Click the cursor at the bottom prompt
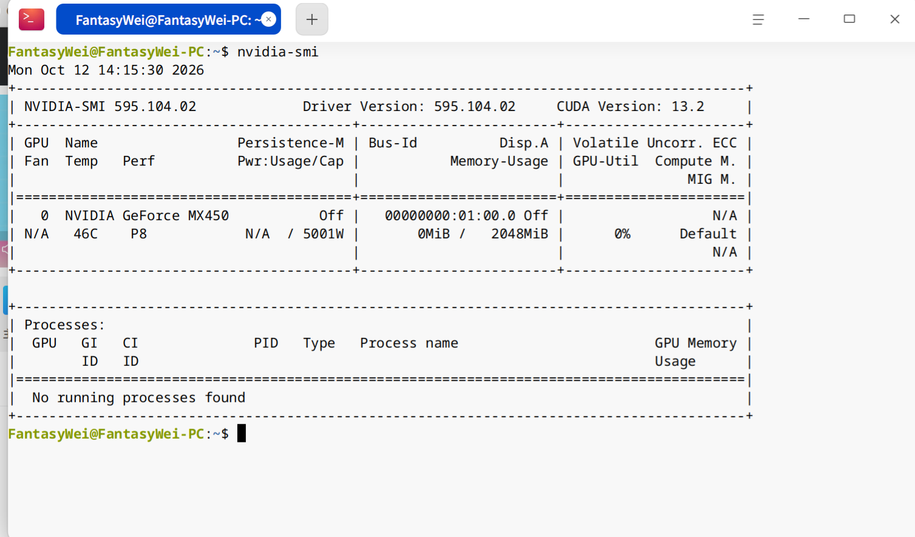 click(242, 433)
